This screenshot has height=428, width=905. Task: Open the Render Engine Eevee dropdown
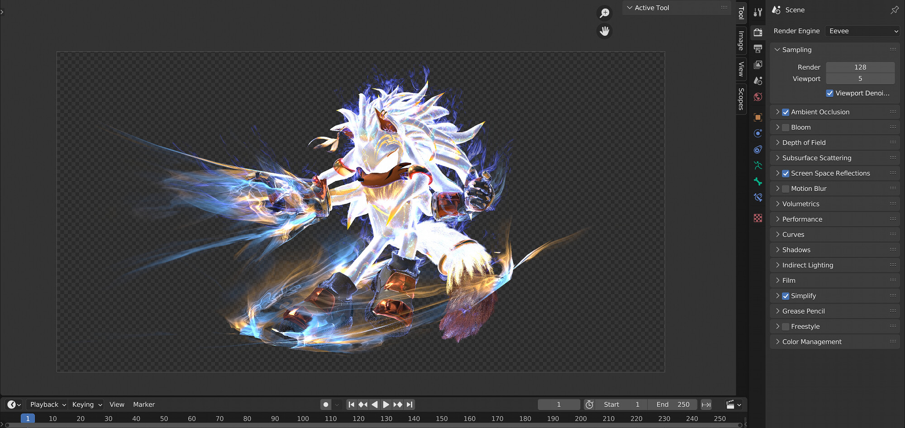point(862,31)
